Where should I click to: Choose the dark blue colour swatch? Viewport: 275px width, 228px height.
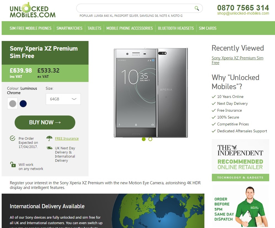[x=23, y=103]
